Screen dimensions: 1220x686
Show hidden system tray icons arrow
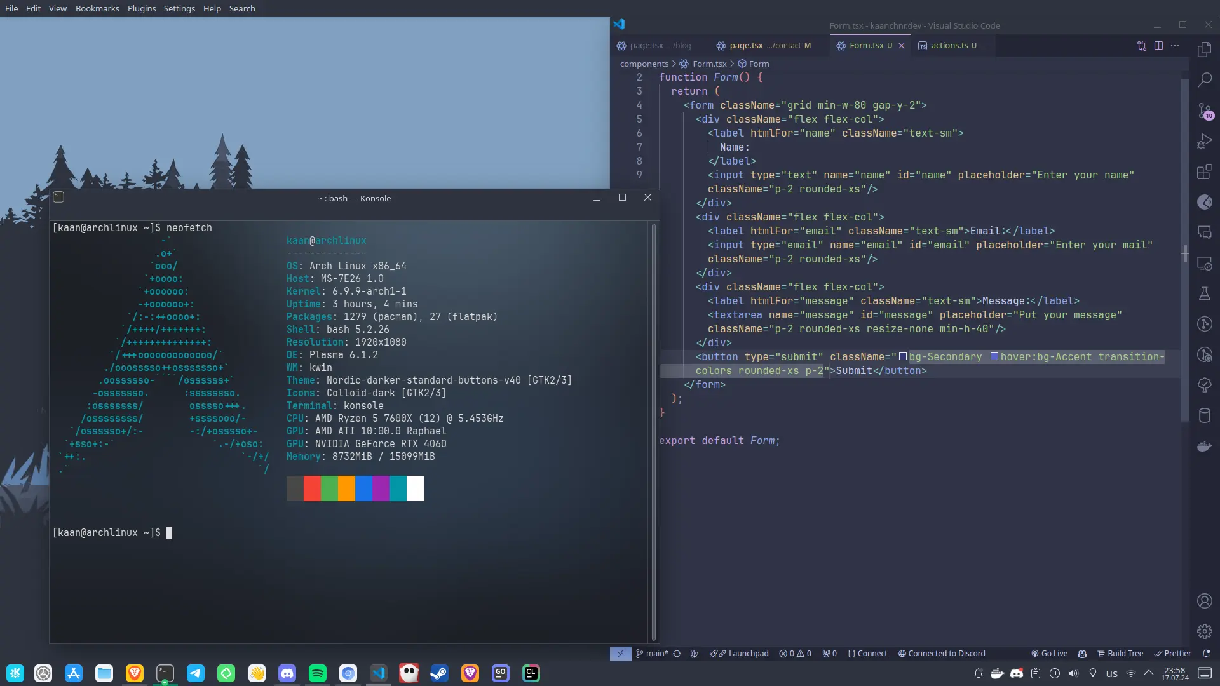(1149, 673)
